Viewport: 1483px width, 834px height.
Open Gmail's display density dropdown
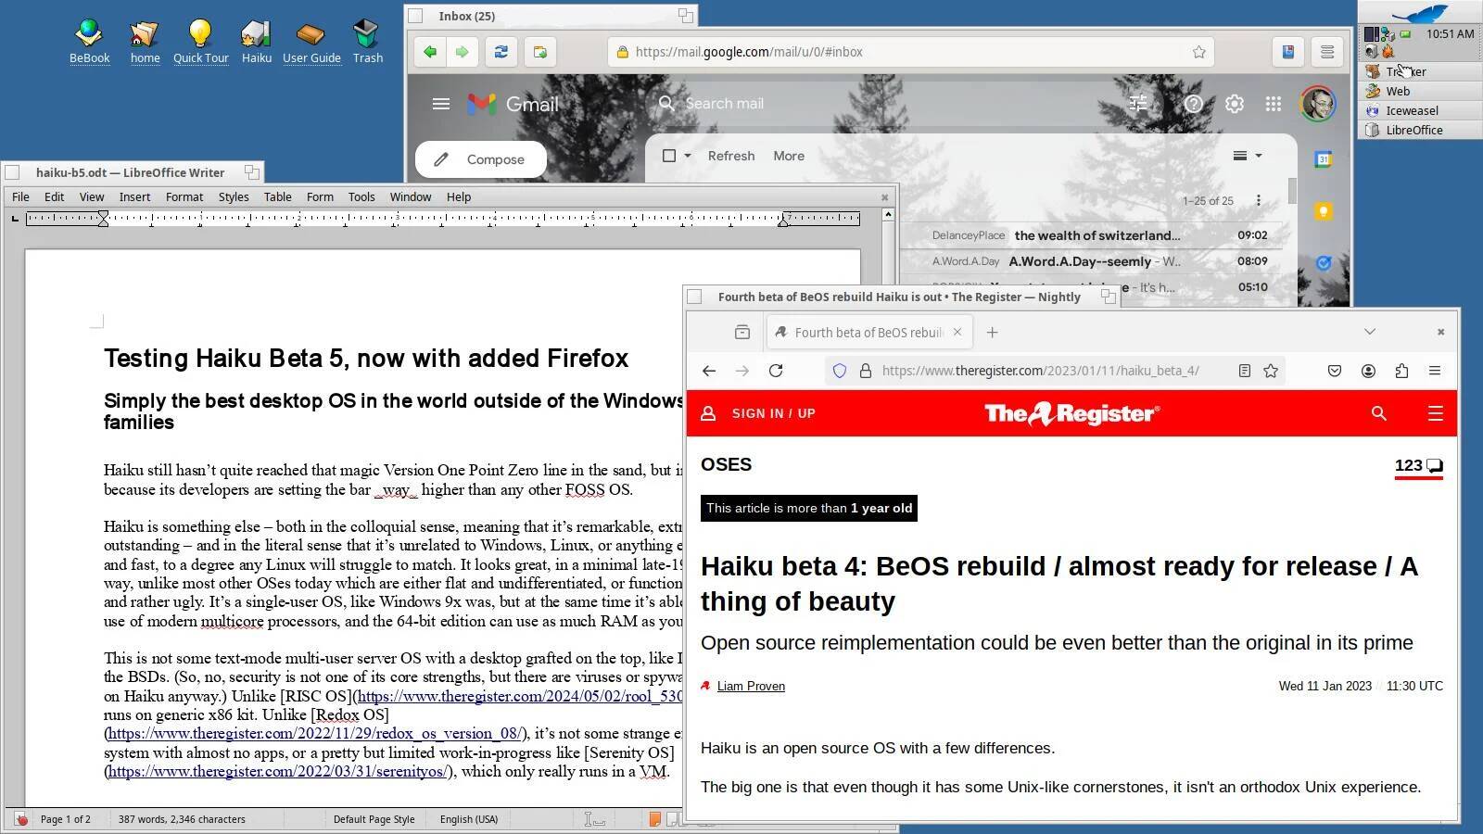(x=1246, y=155)
